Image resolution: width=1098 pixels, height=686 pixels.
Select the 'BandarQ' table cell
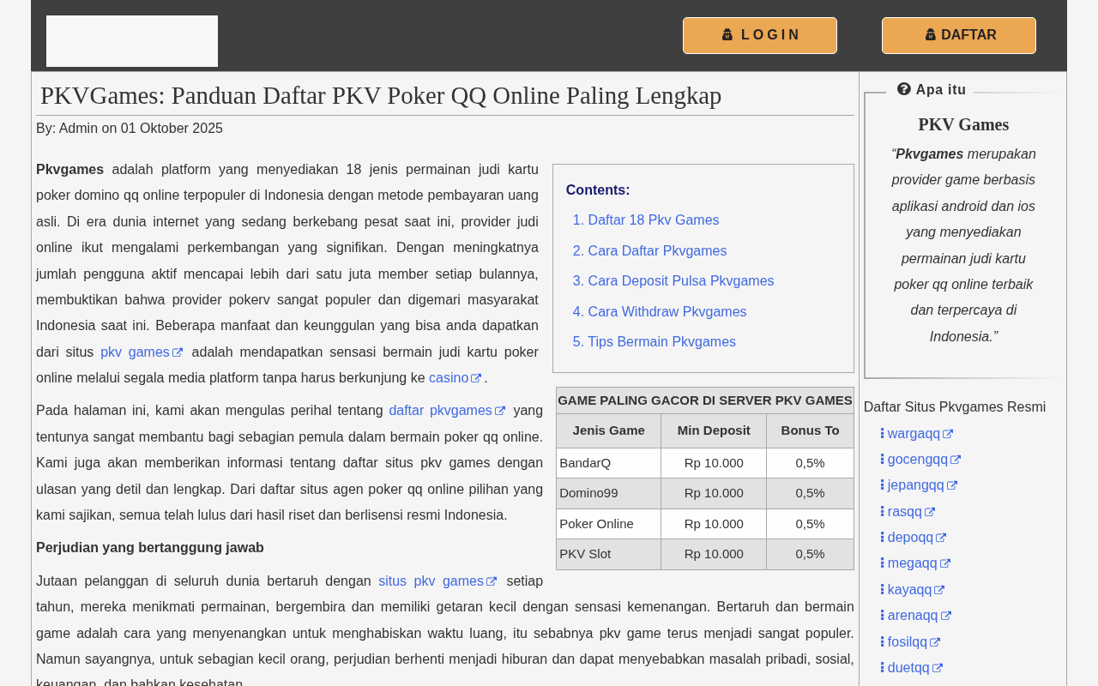pyautogui.click(x=609, y=463)
